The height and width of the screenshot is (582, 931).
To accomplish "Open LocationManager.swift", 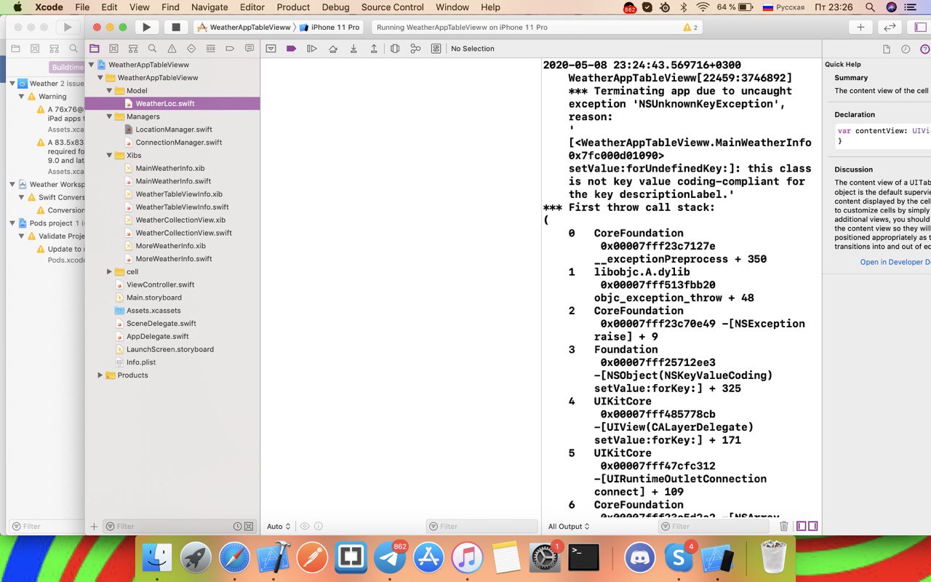I will click(173, 129).
